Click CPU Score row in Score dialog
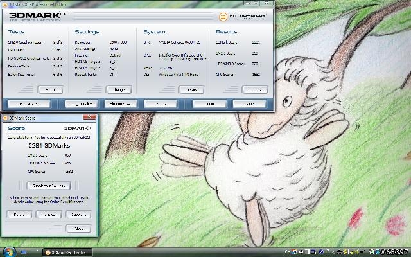411x257 pixels. (x=50, y=172)
